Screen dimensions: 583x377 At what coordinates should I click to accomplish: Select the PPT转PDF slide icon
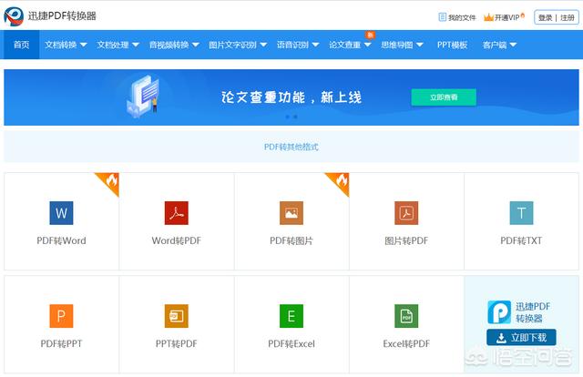coord(176,316)
